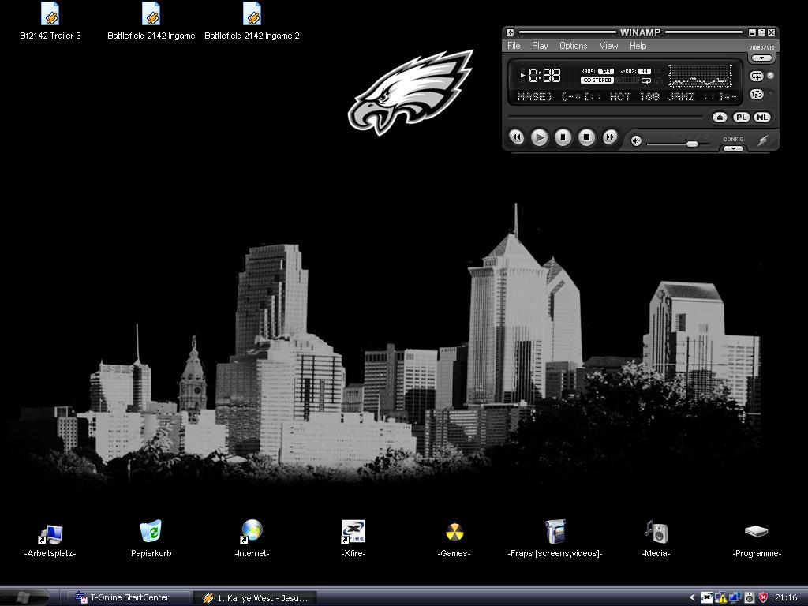The image size is (808, 606).
Task: Open the Options menu in Winamp
Action: click(x=573, y=46)
